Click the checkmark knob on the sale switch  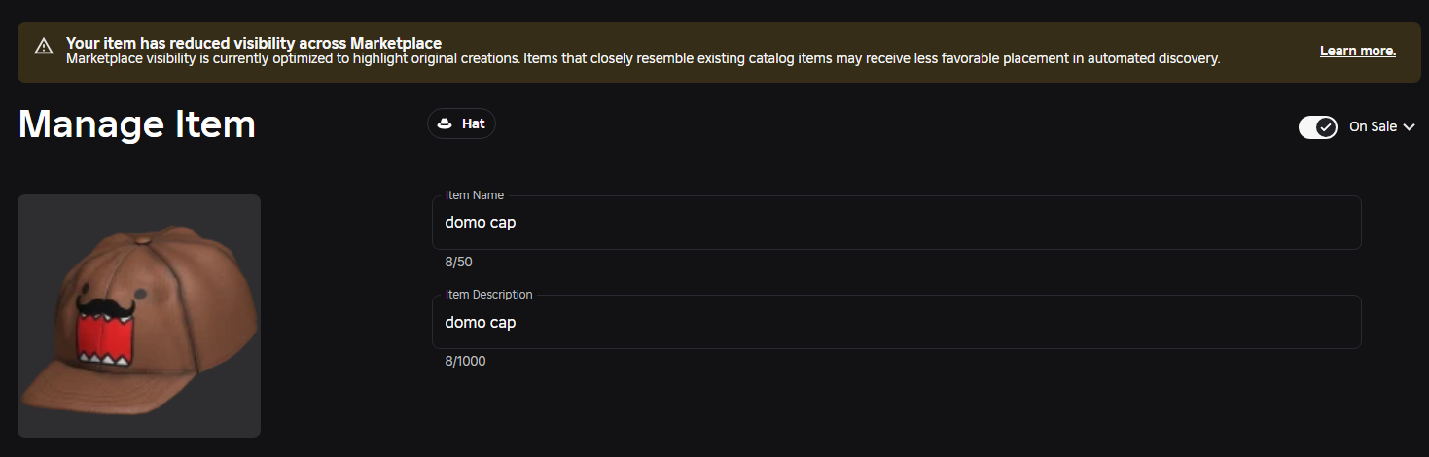(1326, 127)
